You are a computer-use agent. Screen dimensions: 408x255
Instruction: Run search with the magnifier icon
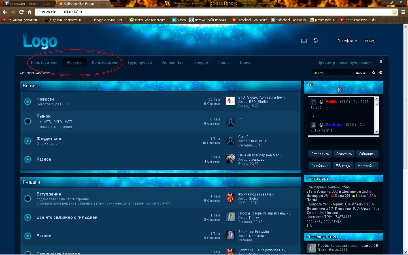click(374, 73)
